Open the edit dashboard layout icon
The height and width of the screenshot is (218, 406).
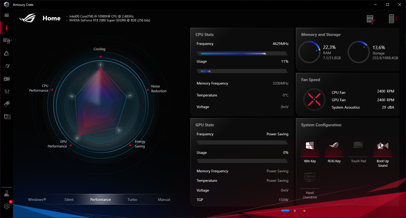click(371, 19)
